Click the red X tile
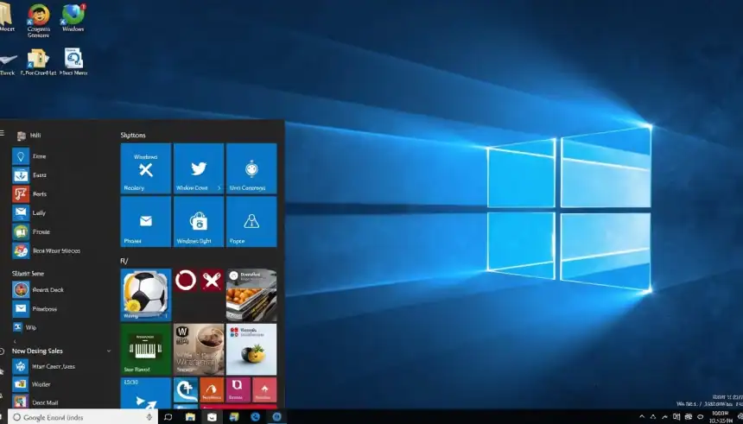This screenshot has height=424, width=743. (x=212, y=280)
